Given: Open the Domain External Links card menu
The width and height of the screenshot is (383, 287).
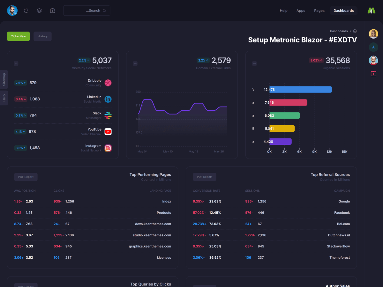Looking at the screenshot, I should click(x=135, y=63).
